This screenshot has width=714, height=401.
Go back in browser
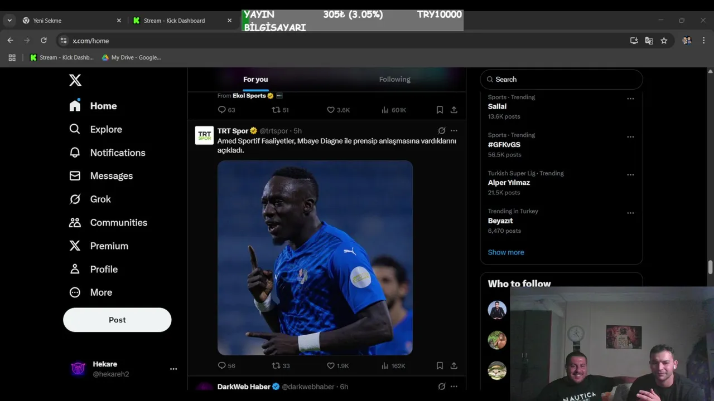(x=10, y=40)
